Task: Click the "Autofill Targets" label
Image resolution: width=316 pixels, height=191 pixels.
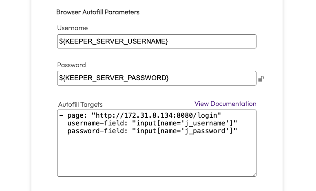Action: tap(80, 104)
